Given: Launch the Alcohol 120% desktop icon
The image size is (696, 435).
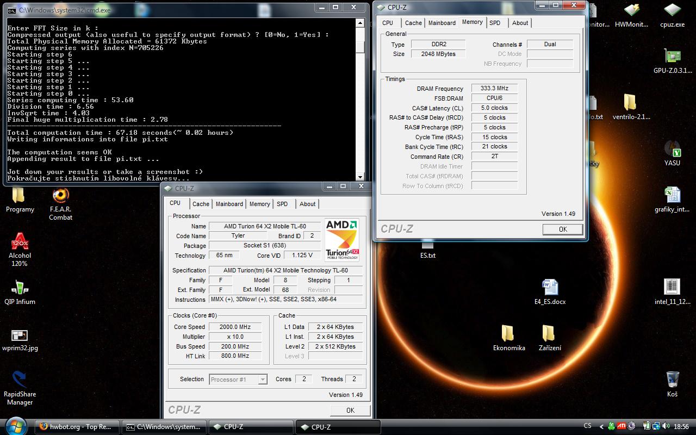Looking at the screenshot, I should (20, 250).
